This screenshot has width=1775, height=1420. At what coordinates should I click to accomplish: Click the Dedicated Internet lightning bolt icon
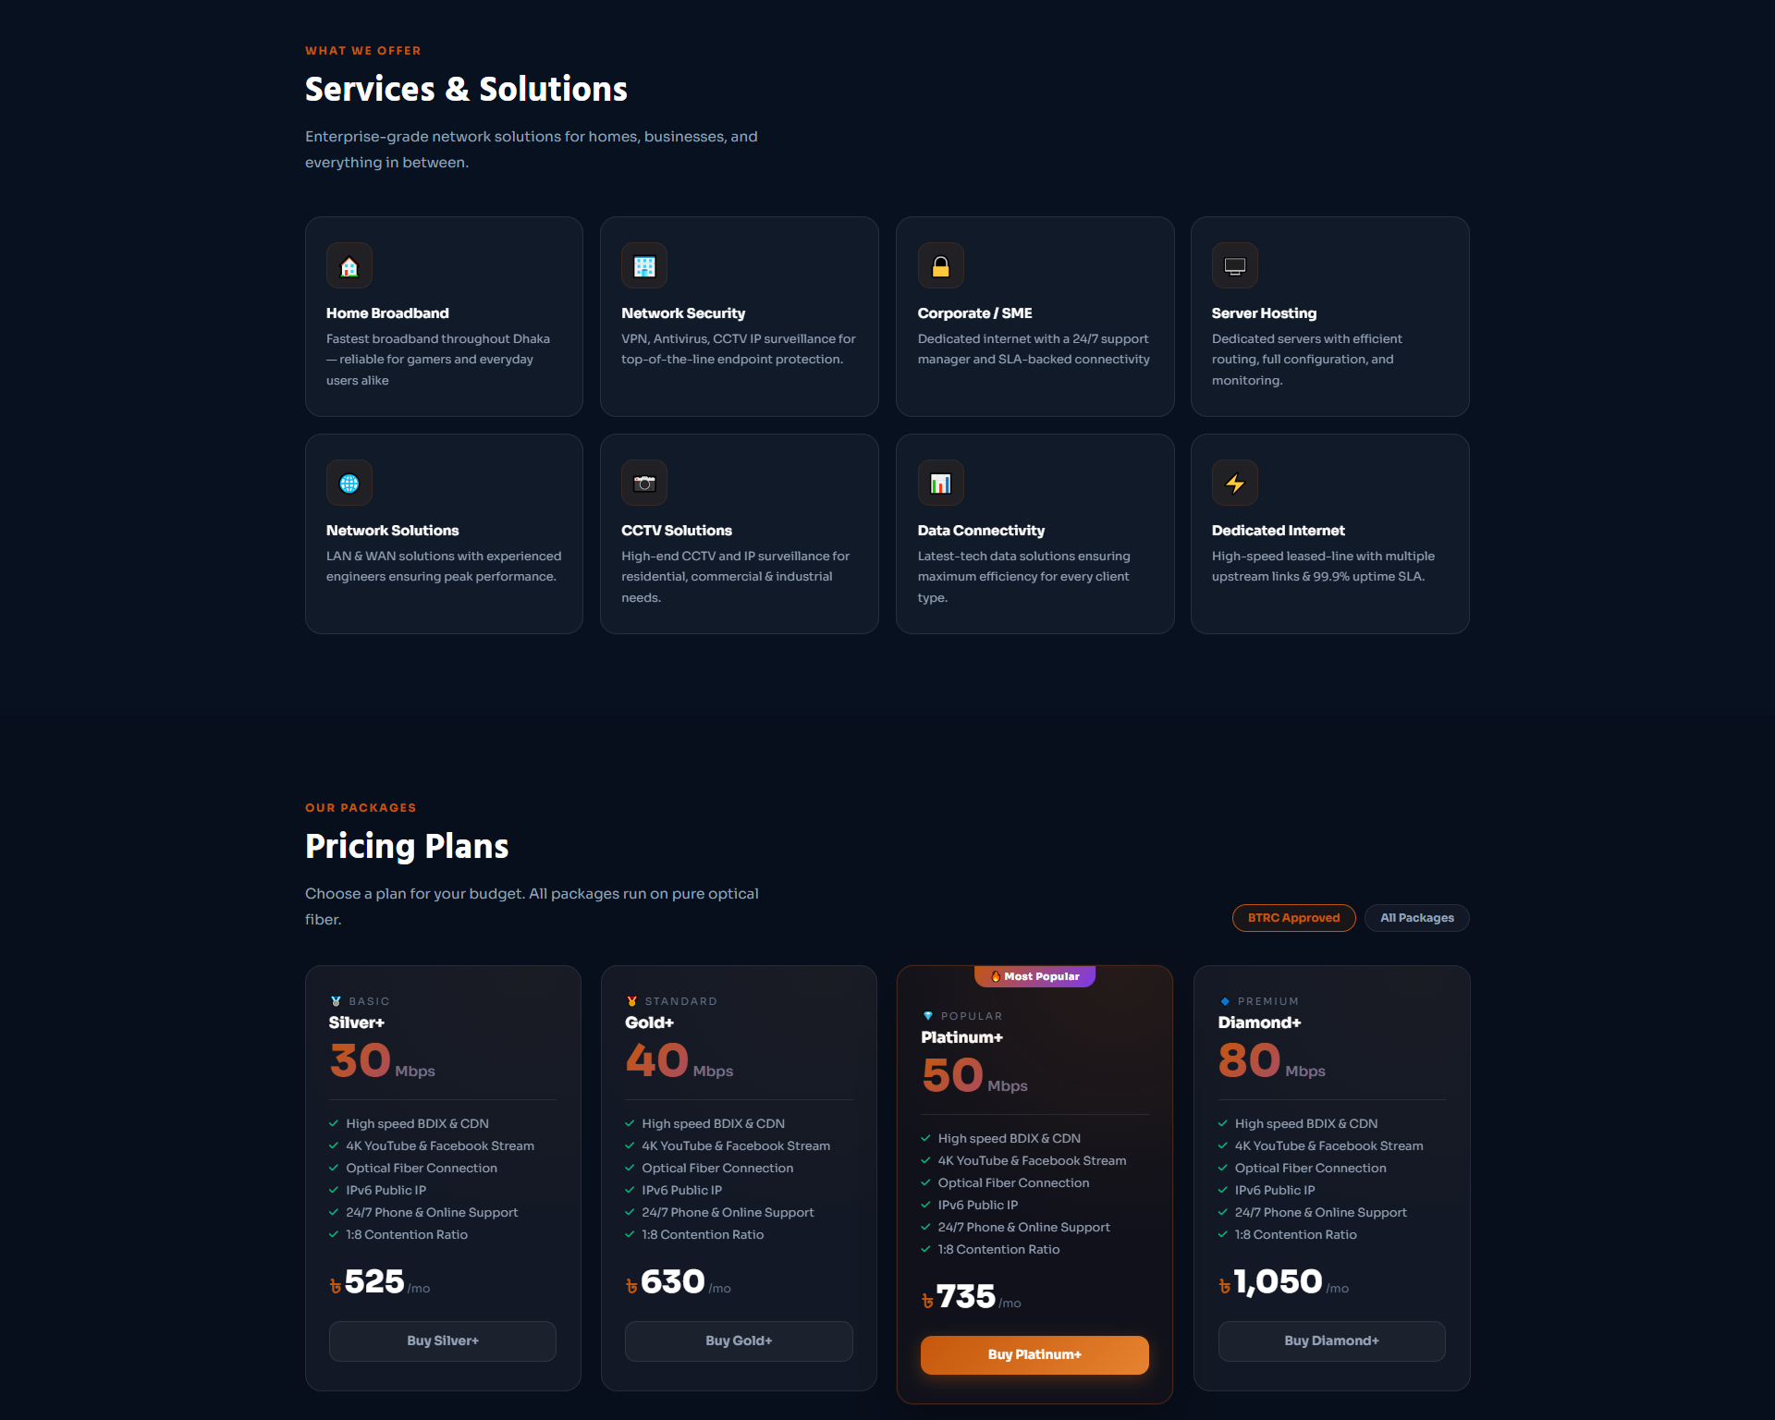[1234, 484]
